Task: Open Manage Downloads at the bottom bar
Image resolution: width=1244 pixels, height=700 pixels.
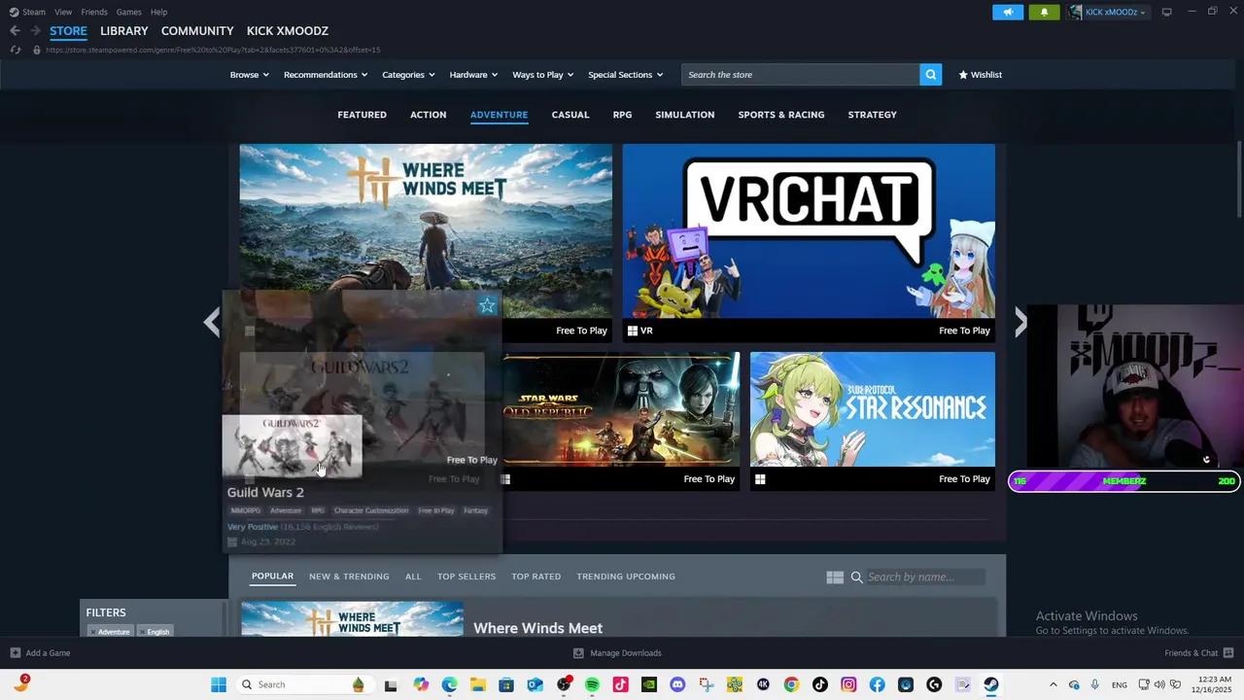Action: click(x=617, y=653)
